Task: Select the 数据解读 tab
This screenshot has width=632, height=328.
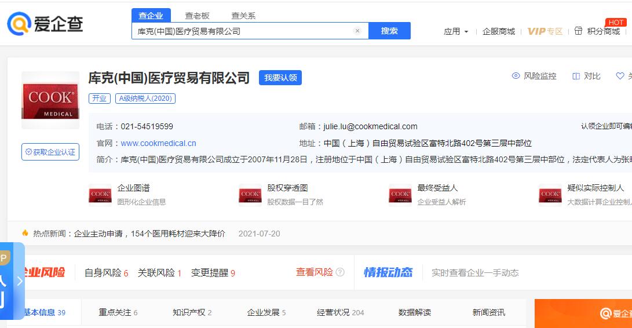Action: point(415,312)
